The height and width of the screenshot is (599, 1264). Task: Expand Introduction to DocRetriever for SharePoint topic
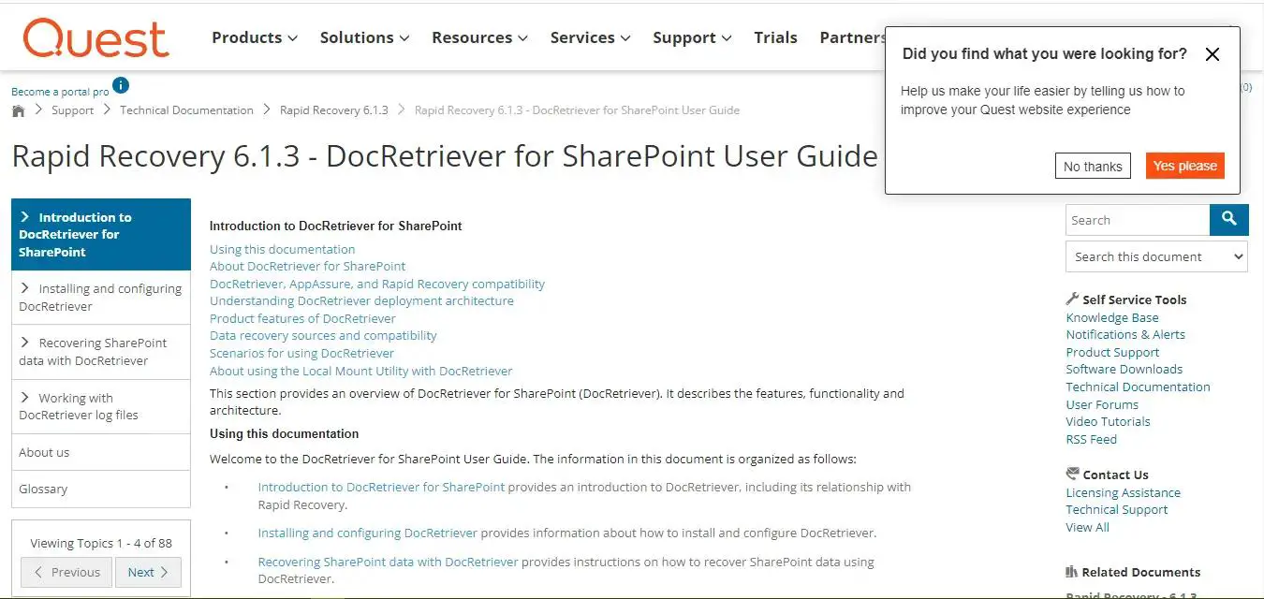point(101,234)
